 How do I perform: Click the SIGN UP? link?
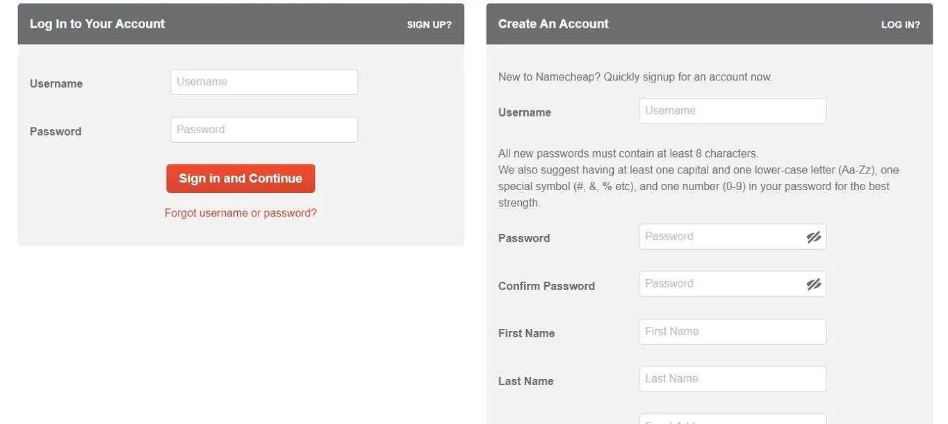[429, 24]
